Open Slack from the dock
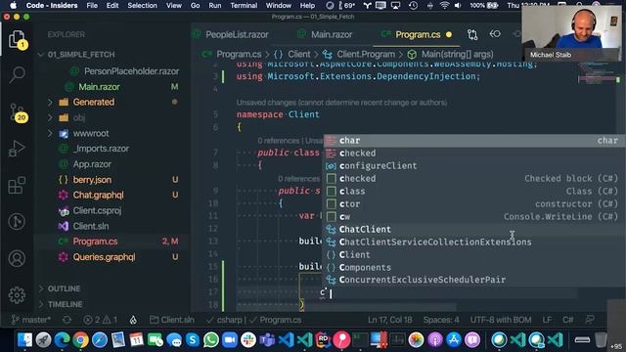Image resolution: width=626 pixels, height=352 pixels. [x=248, y=340]
